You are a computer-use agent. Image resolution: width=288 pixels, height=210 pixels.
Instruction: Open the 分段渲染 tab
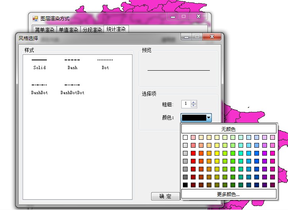coord(92,30)
